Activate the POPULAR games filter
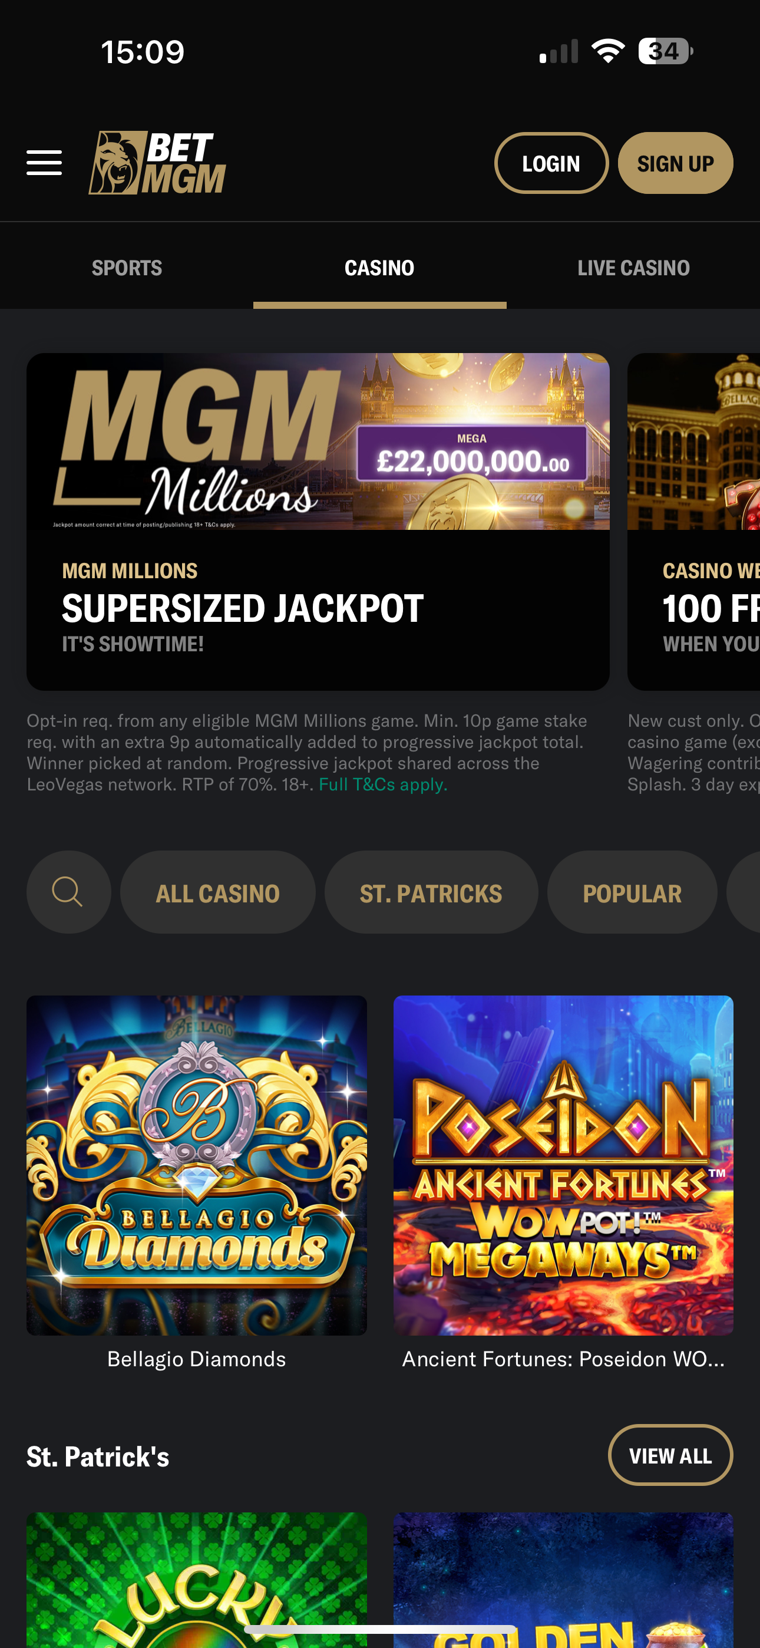 coord(632,892)
